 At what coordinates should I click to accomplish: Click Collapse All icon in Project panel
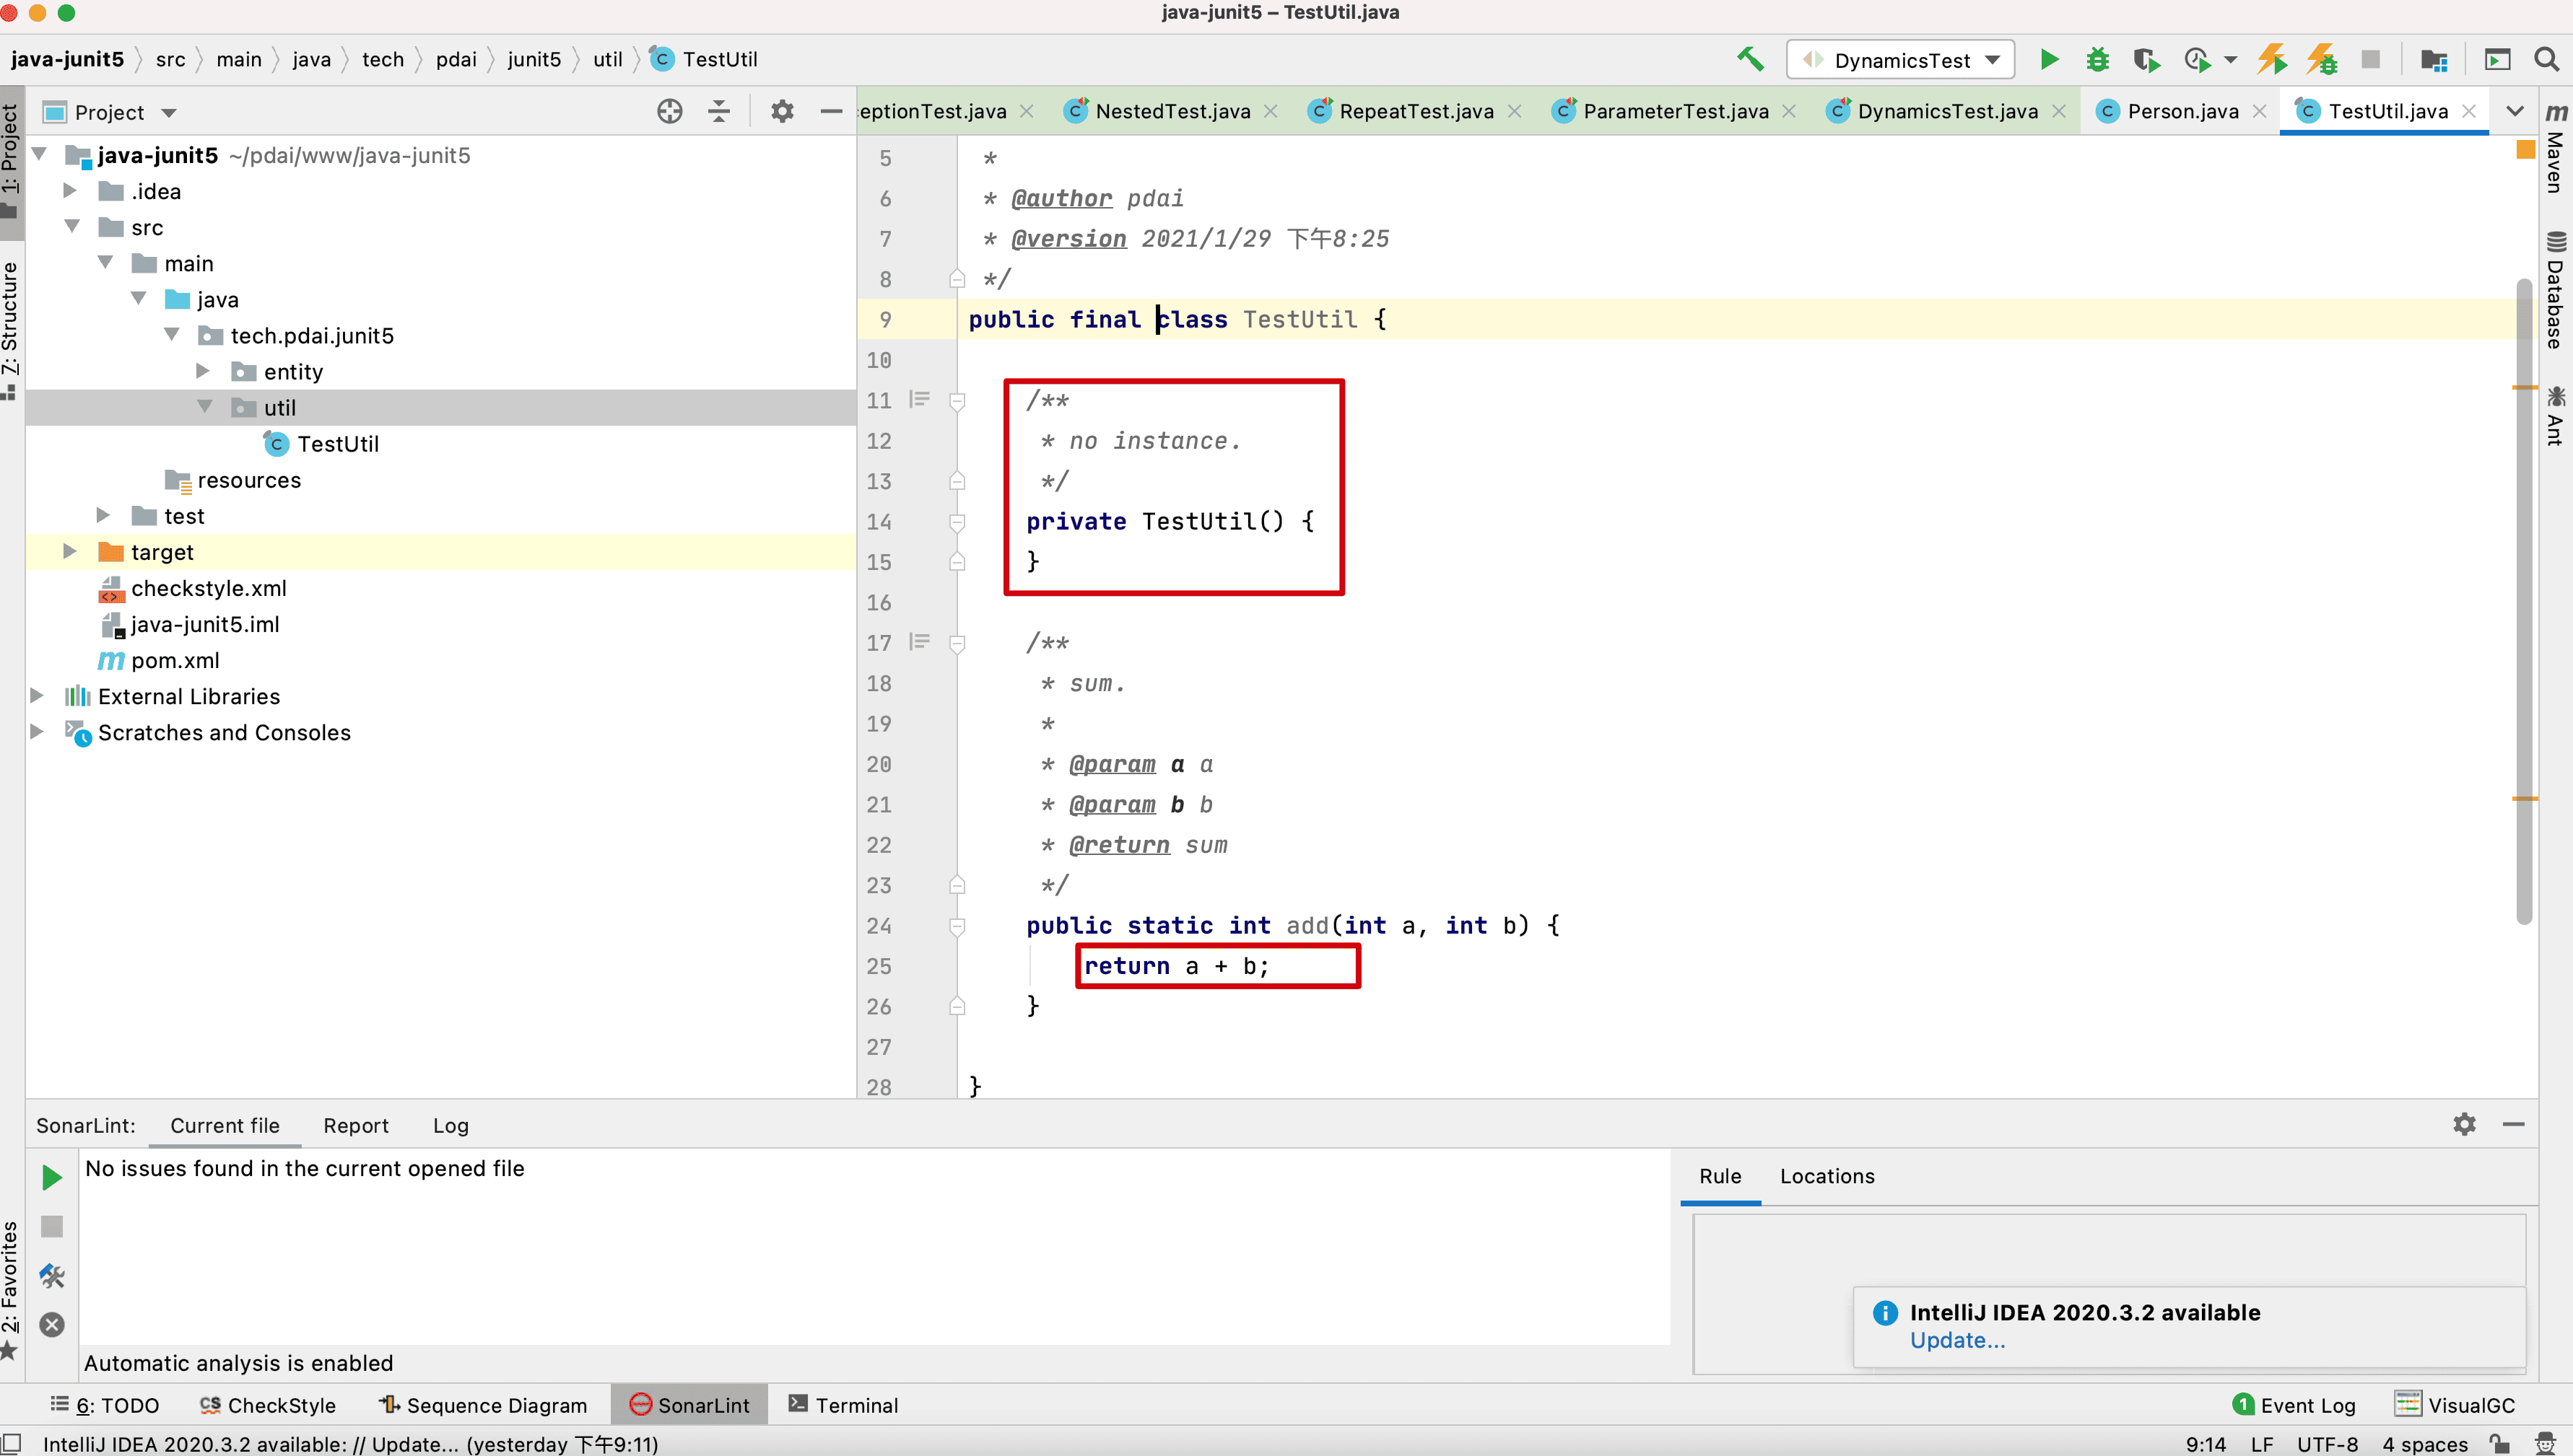[x=718, y=112]
